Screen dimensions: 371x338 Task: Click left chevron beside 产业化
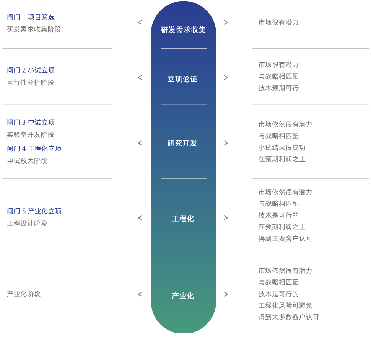(140, 294)
